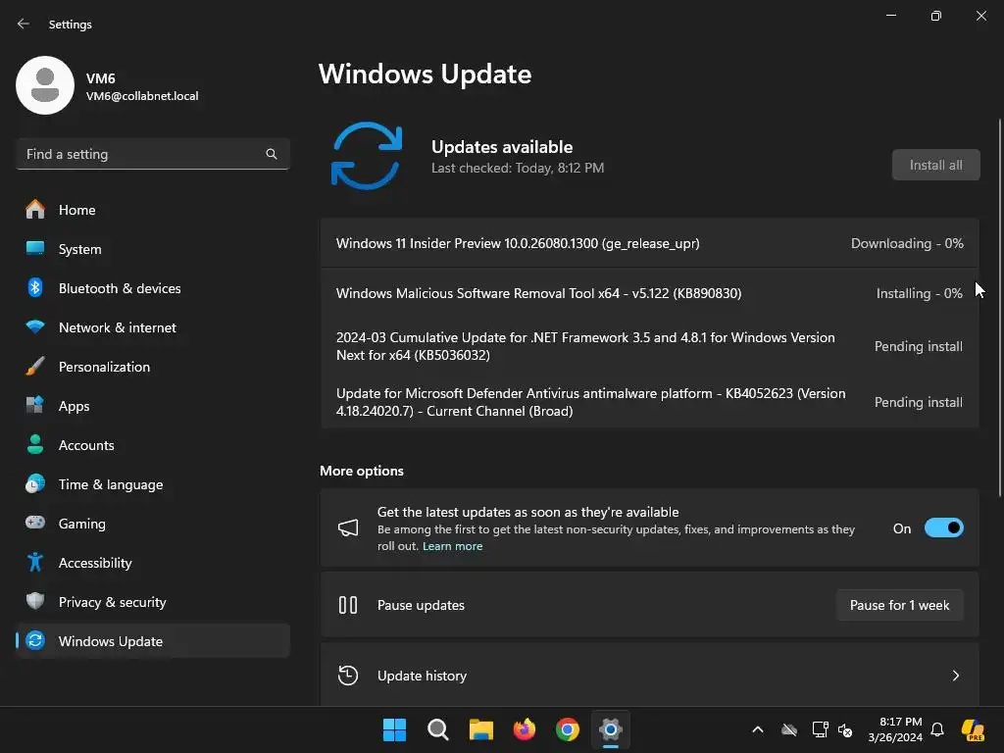Click the Accessibility figure icon
The image size is (1004, 753).
click(35, 562)
